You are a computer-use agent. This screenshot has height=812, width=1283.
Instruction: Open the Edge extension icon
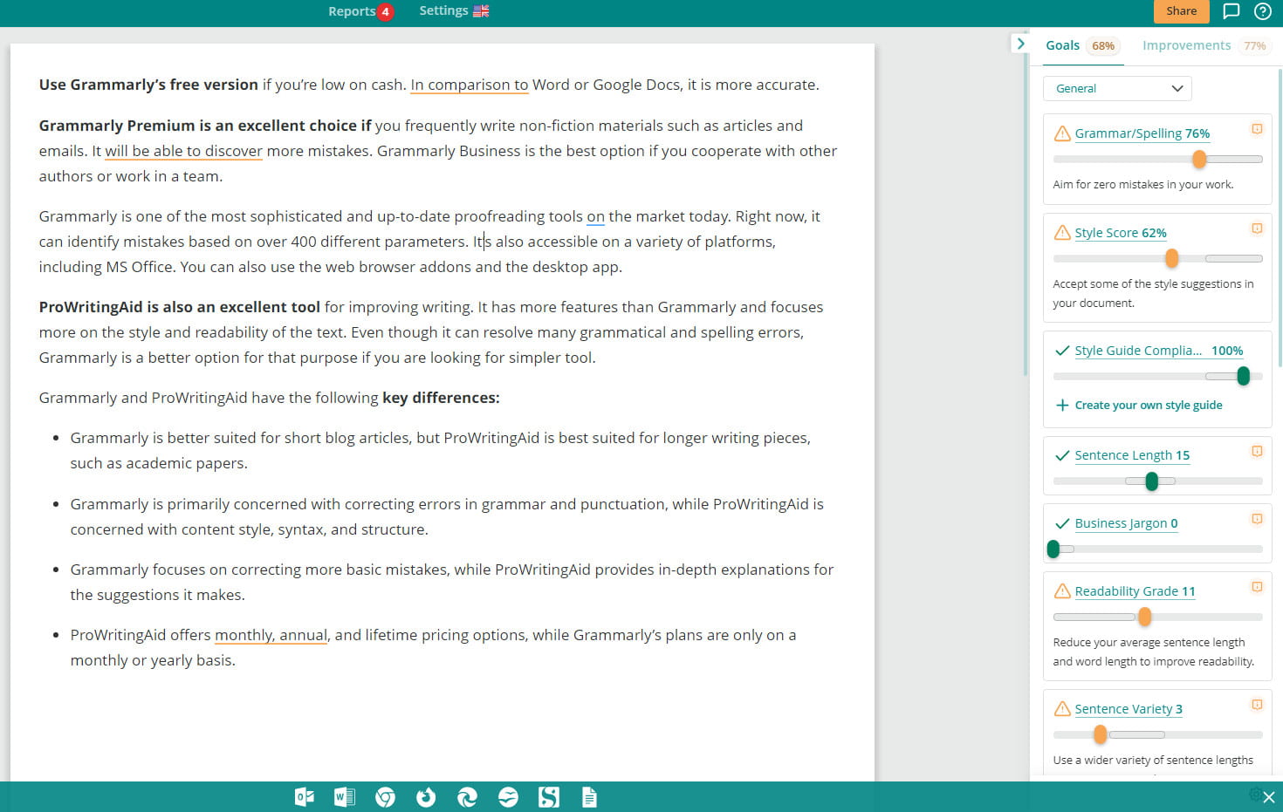pos(467,797)
